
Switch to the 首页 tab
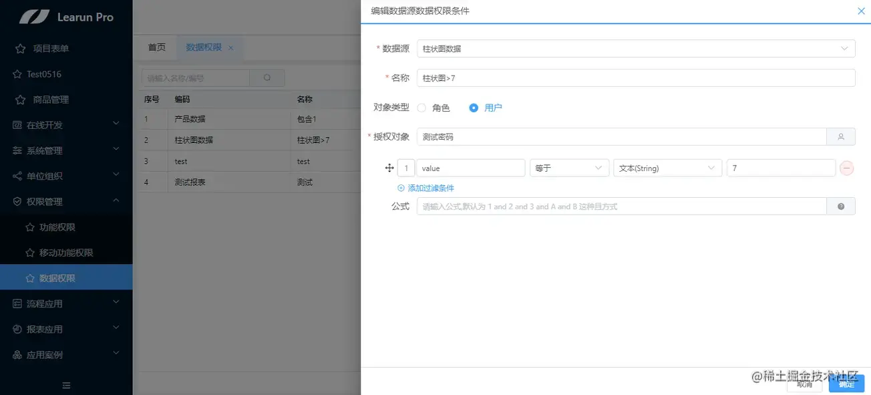(156, 47)
